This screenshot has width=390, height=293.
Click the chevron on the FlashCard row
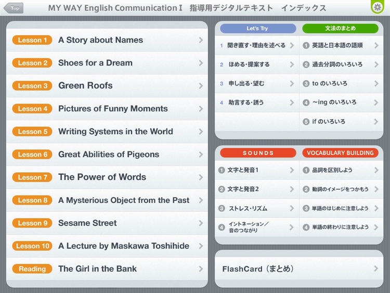tap(376, 269)
